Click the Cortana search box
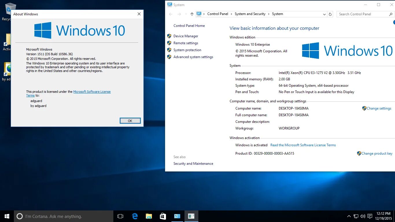395x222 pixels. (x=64, y=216)
